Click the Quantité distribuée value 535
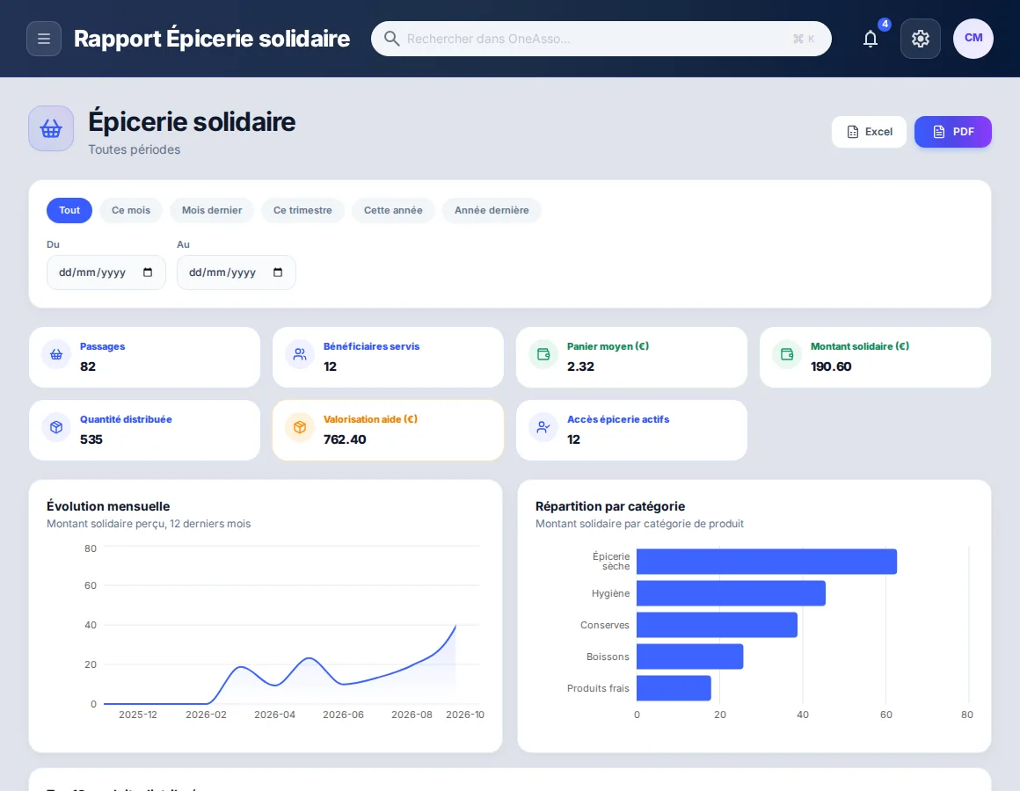 (91, 439)
